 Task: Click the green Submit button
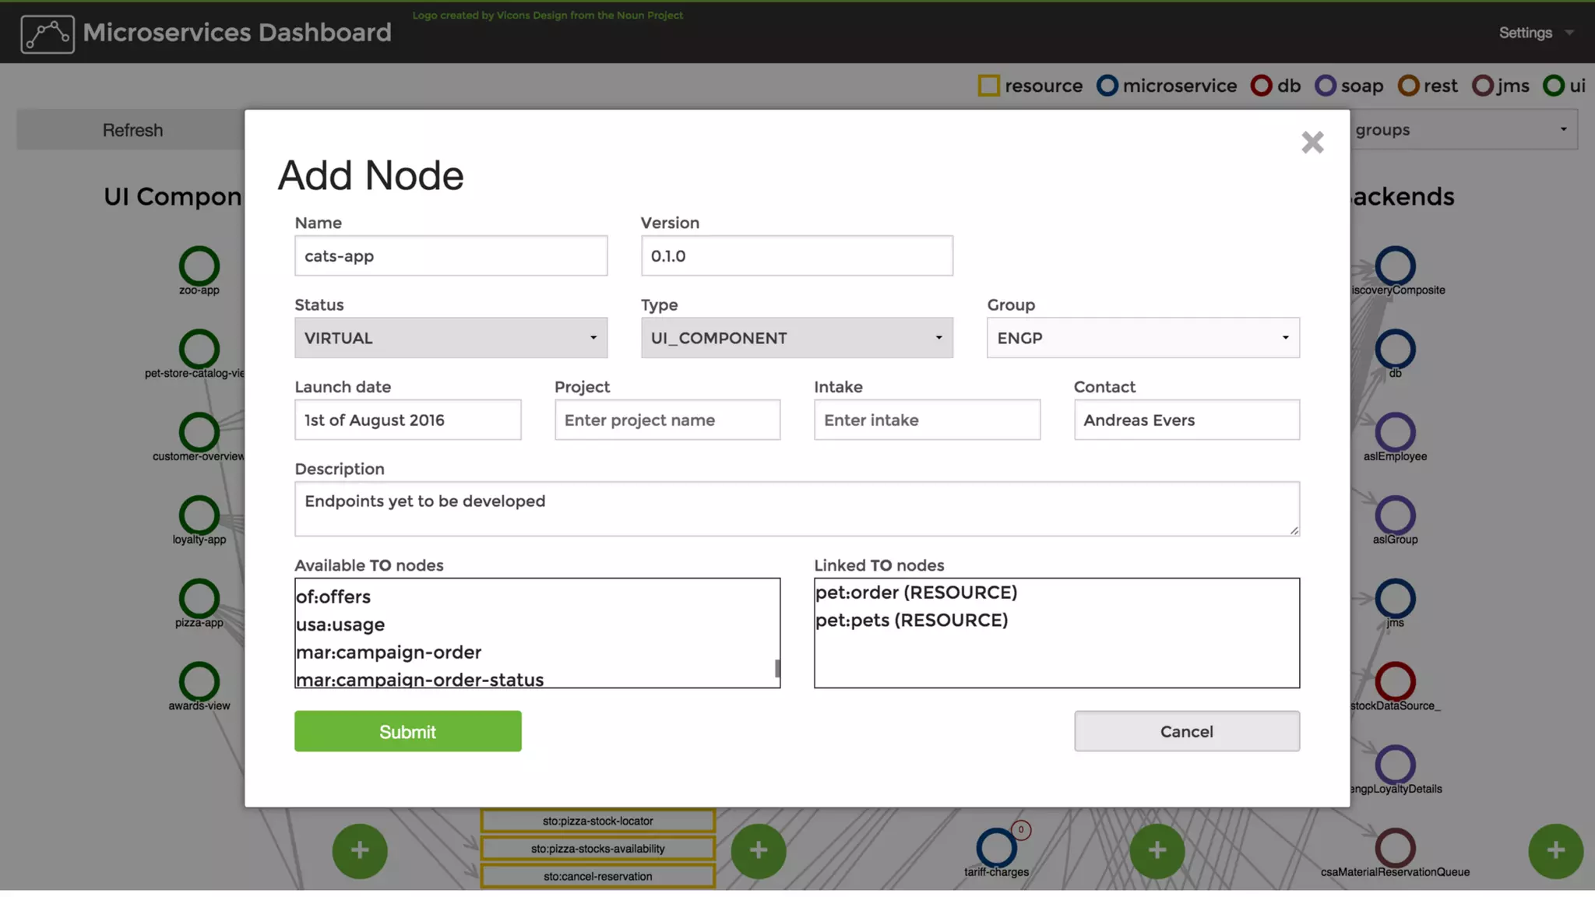point(407,731)
